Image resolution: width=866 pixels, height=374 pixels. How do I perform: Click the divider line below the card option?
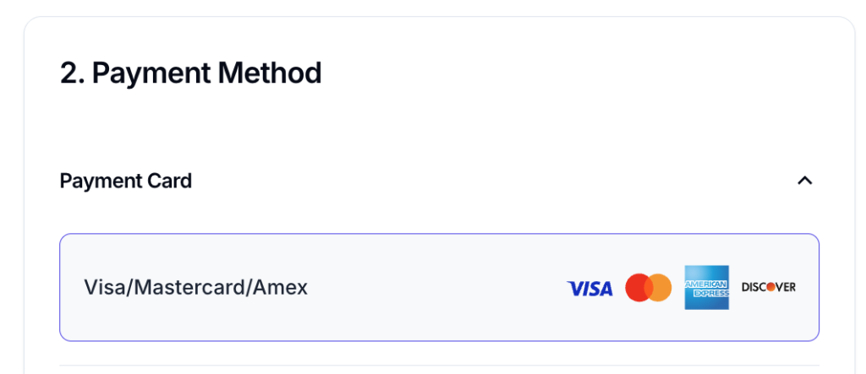[439, 366]
